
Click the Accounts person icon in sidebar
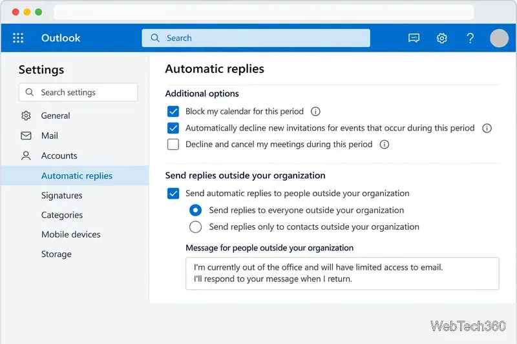coord(26,156)
